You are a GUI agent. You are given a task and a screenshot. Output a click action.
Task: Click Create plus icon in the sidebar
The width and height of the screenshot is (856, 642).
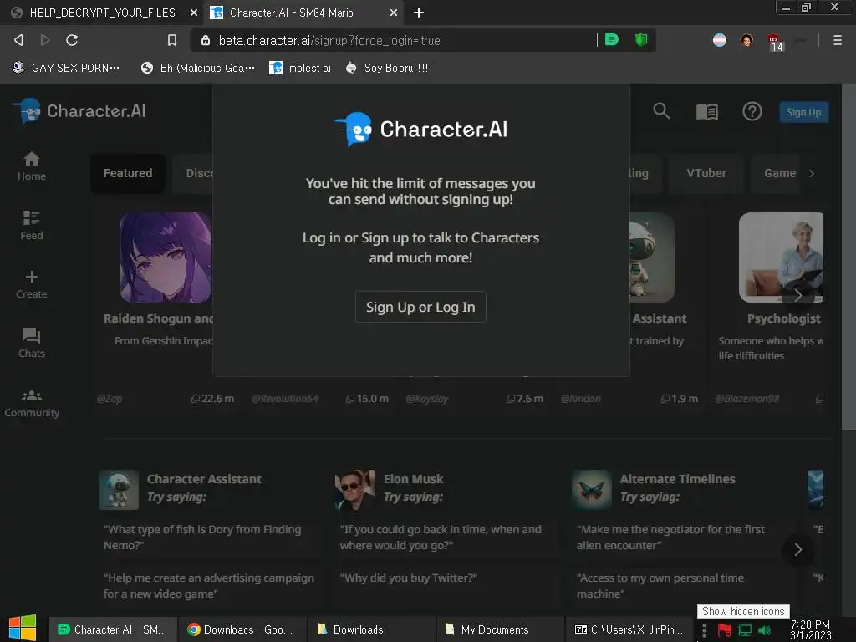pyautogui.click(x=32, y=284)
